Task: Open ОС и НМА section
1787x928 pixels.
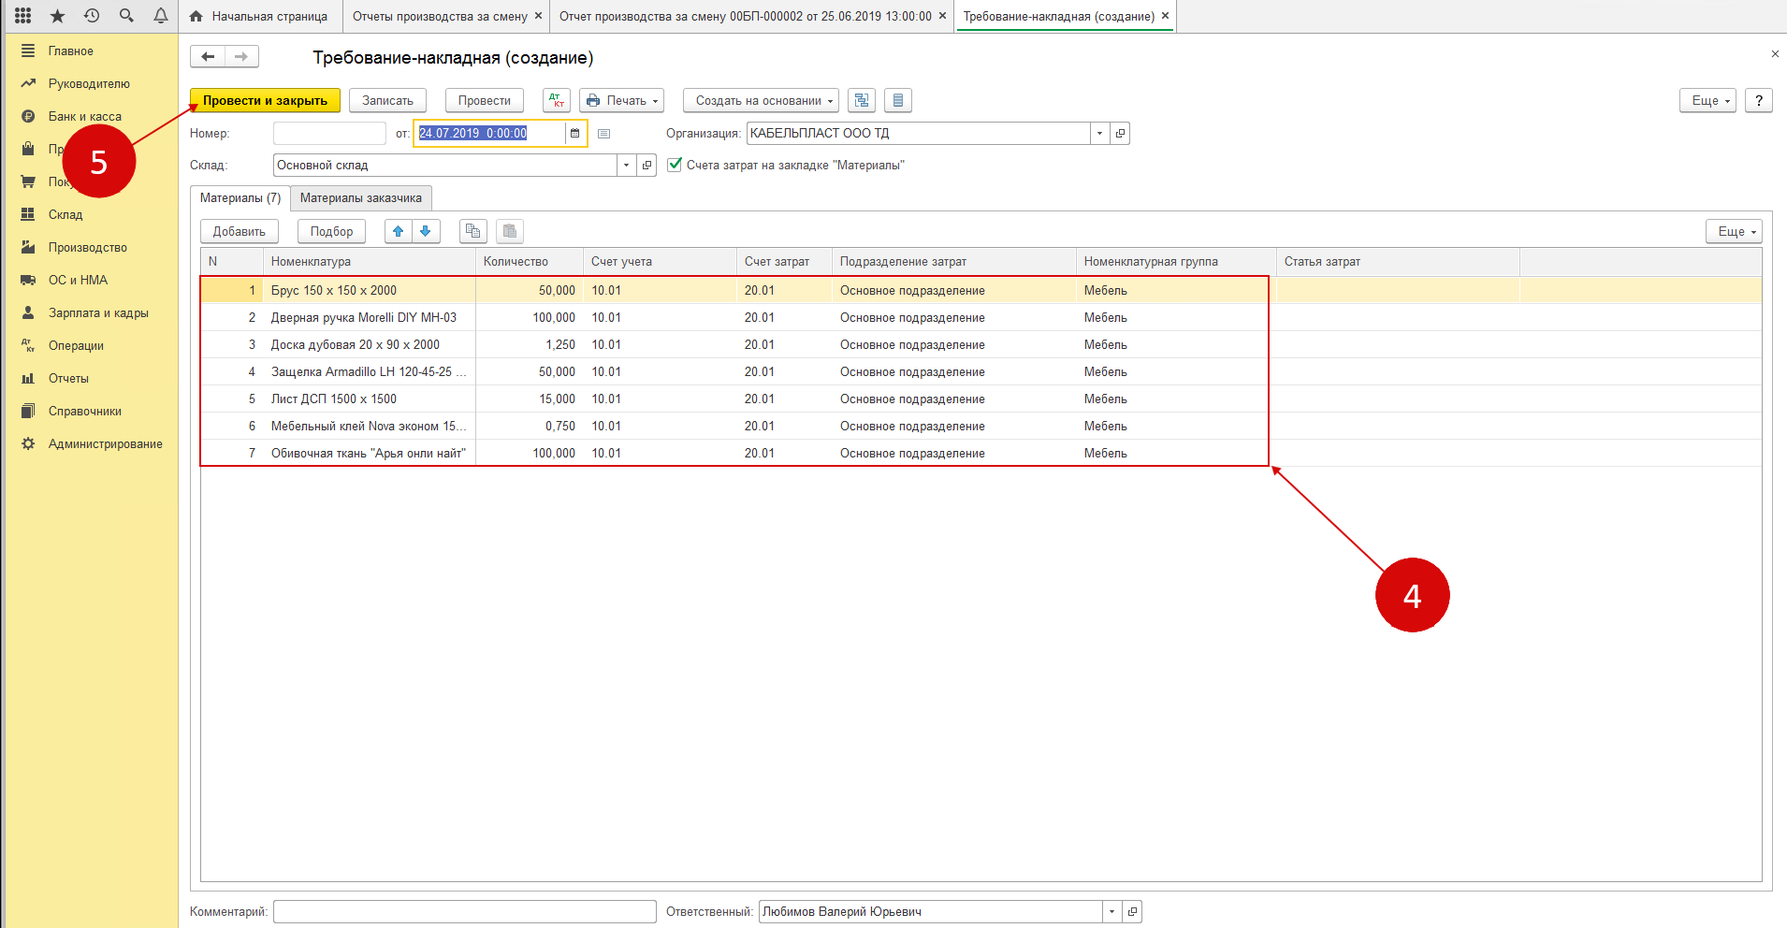Action: [x=78, y=280]
